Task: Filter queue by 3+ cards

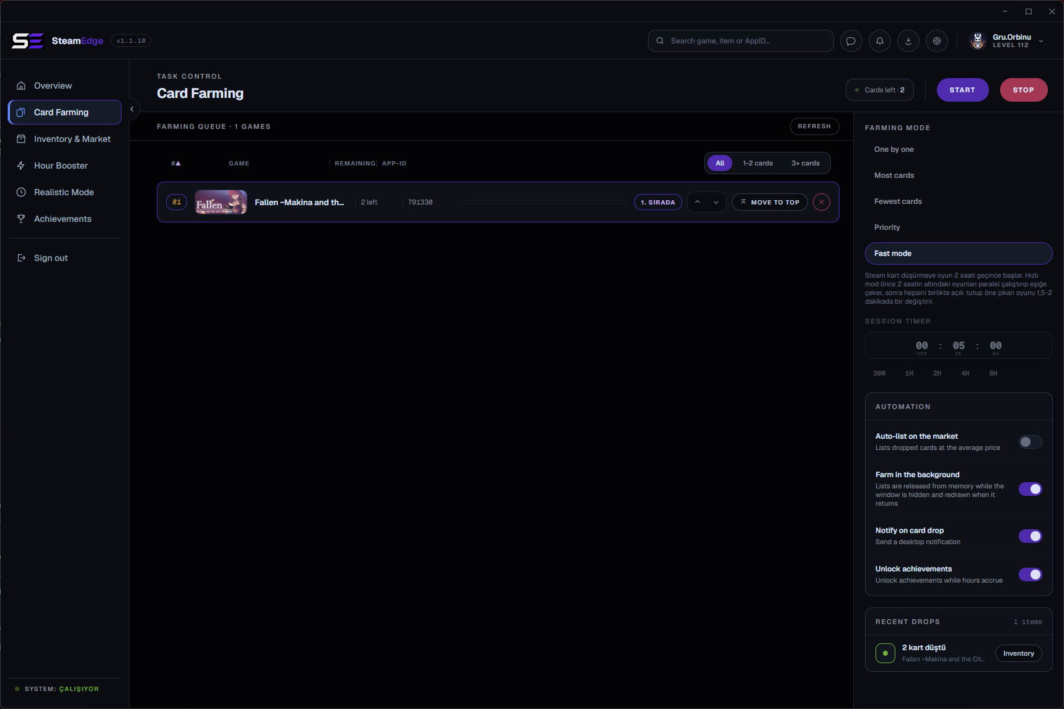Action: click(805, 163)
